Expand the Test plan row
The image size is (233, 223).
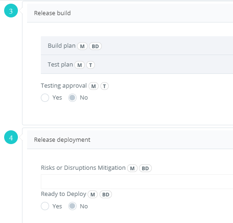(137, 64)
